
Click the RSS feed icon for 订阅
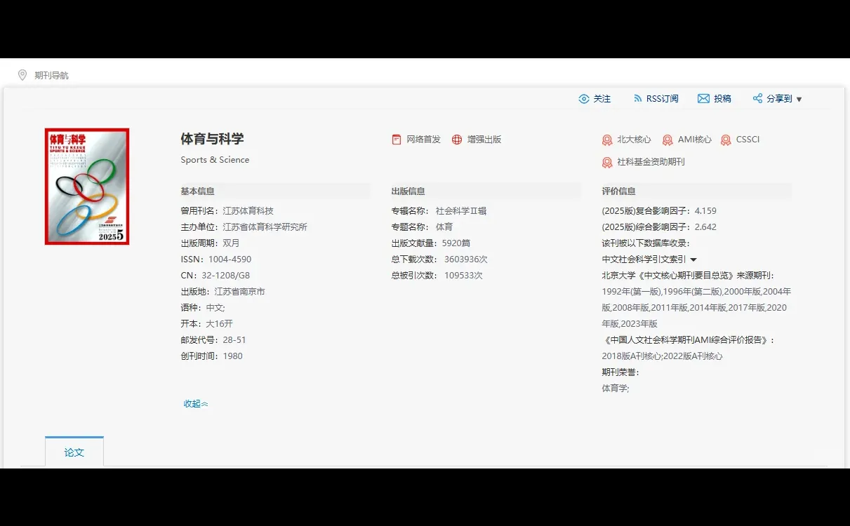[637, 98]
